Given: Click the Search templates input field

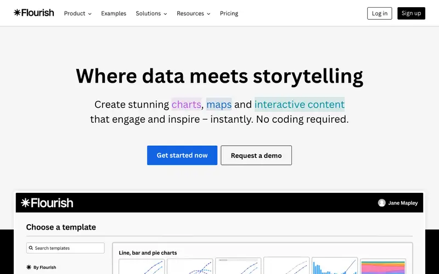Looking at the screenshot, I should (65, 248).
